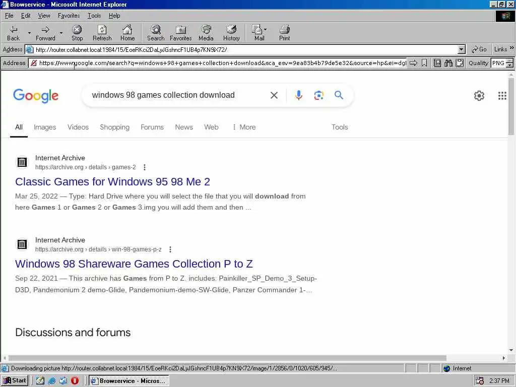This screenshot has width=516, height=387.
Task: Open Classic Games for Windows 95 98 Me 2
Action: tap(112, 181)
